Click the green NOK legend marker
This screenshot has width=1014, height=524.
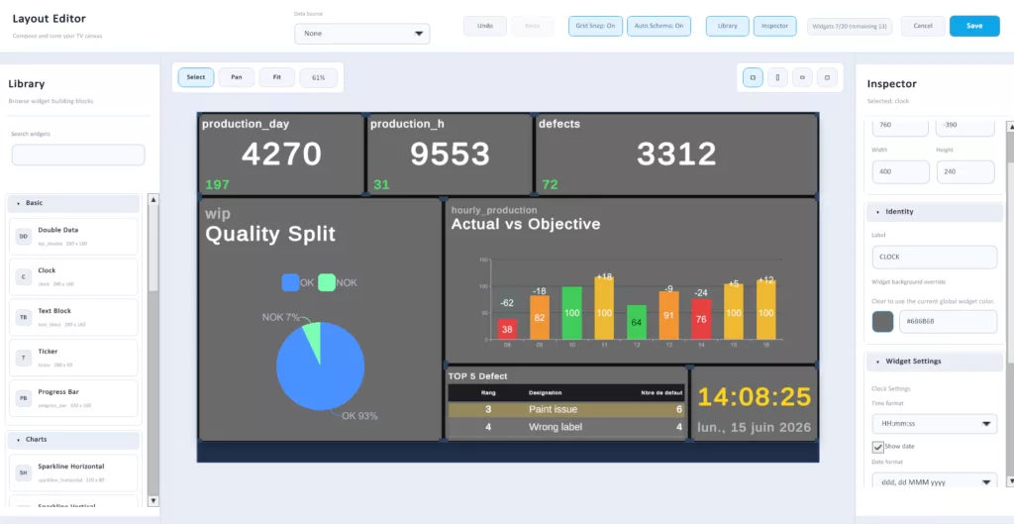327,282
